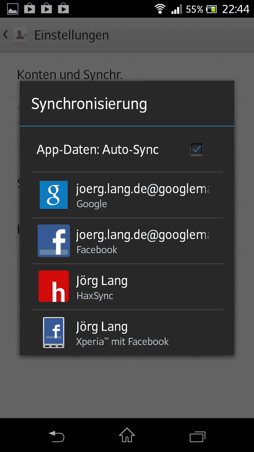Toggle the App-Daten Auto-Sync checkbox
Viewport: 254px width, 452px height.
click(x=196, y=149)
